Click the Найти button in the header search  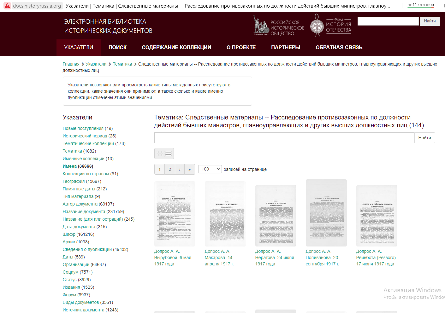tap(430, 21)
